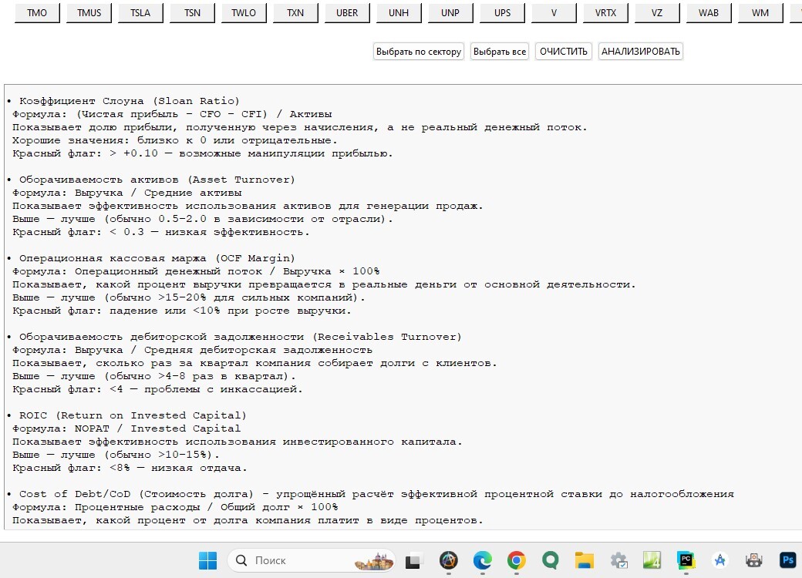Select the TSLA ticker button
The height and width of the screenshot is (578, 802).
click(x=140, y=13)
